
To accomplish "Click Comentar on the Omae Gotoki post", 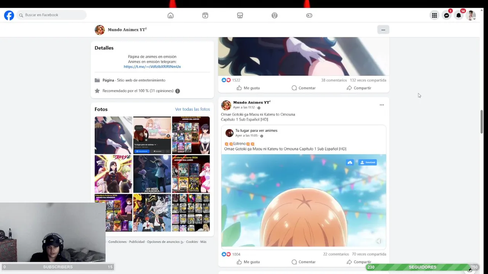I will [x=303, y=262].
